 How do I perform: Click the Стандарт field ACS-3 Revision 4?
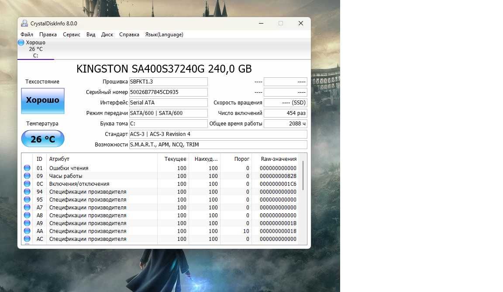coord(218,134)
